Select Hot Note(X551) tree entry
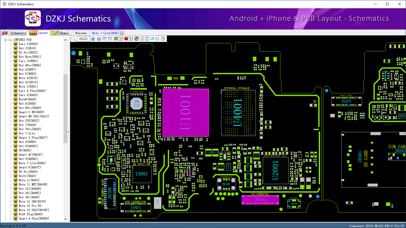Viewport: 406px width, 228px height. [x=30, y=57]
